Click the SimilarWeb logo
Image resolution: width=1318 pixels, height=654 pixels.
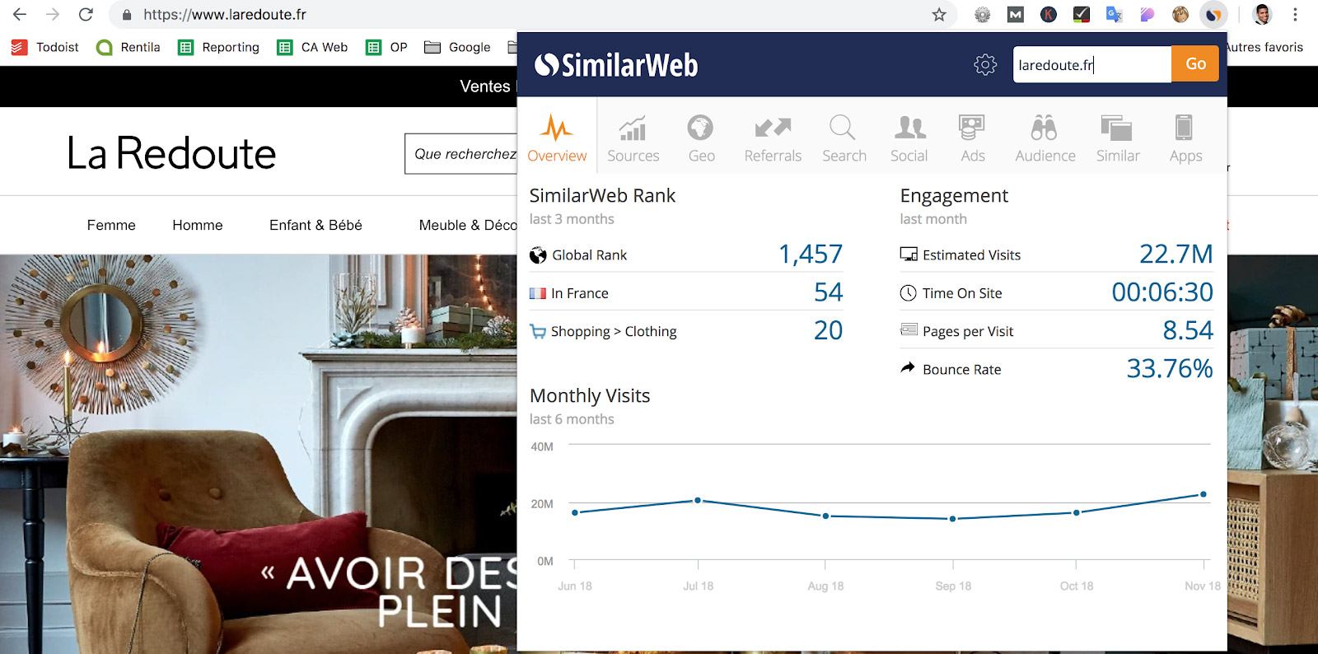click(x=616, y=65)
